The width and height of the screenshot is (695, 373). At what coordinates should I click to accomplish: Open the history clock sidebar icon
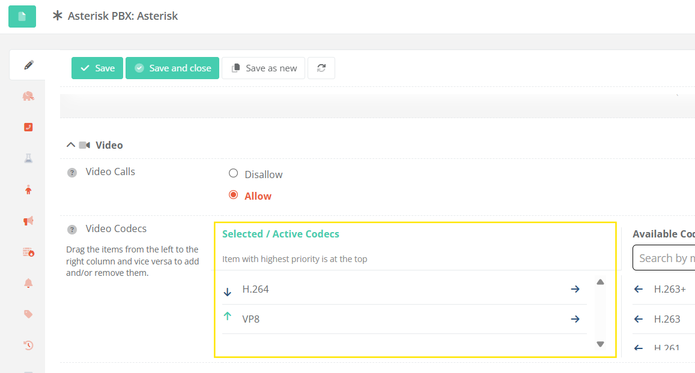[28, 345]
